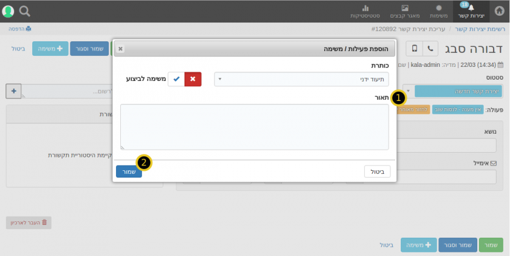Click ביטול button in dialog footer
Viewport: 510px width, 256px height.
point(377,171)
